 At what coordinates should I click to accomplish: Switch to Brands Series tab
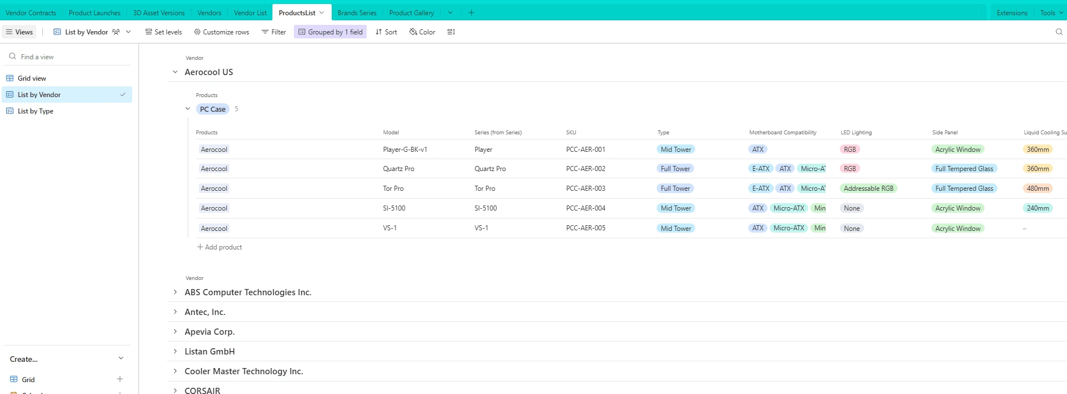tap(357, 12)
